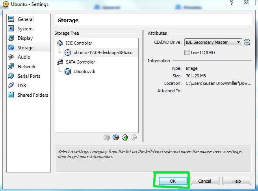
Task: Click the General monitor icon in sidebar
Action: click(11, 19)
